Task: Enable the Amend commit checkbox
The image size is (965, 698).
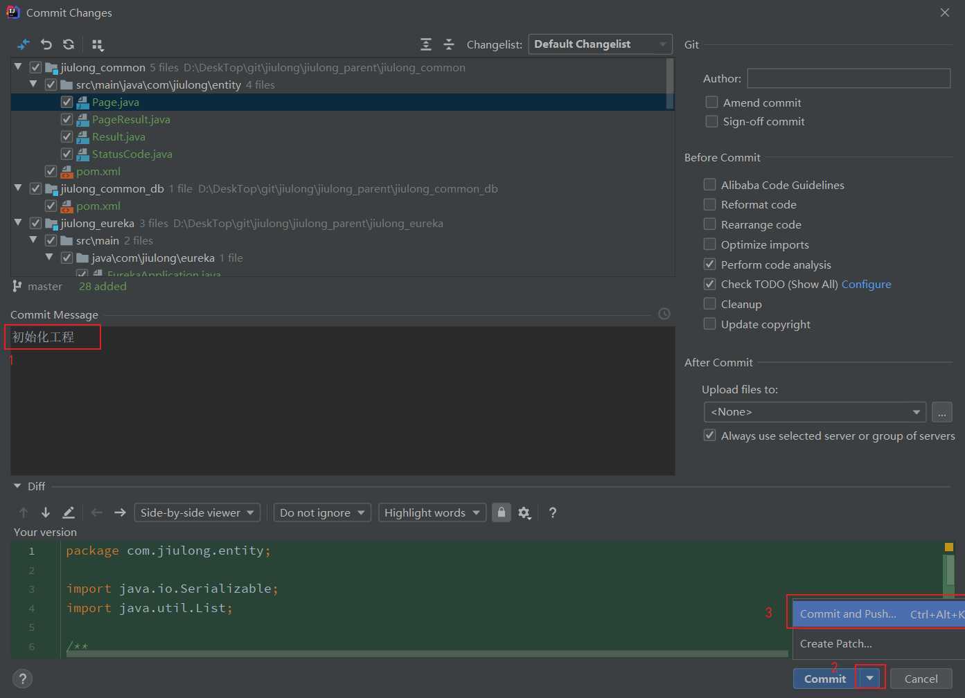Action: tap(711, 102)
